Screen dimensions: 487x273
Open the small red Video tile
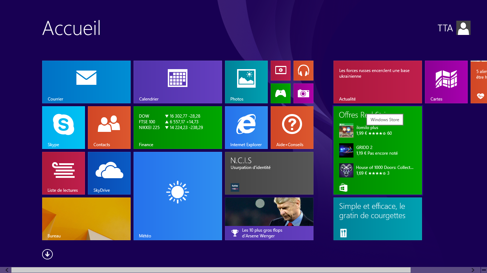pos(281,71)
